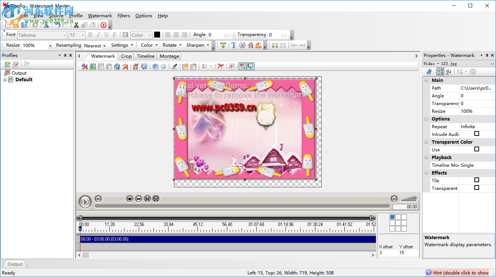Select the eyedropper color picker tool
496x277 pixels.
(174, 66)
